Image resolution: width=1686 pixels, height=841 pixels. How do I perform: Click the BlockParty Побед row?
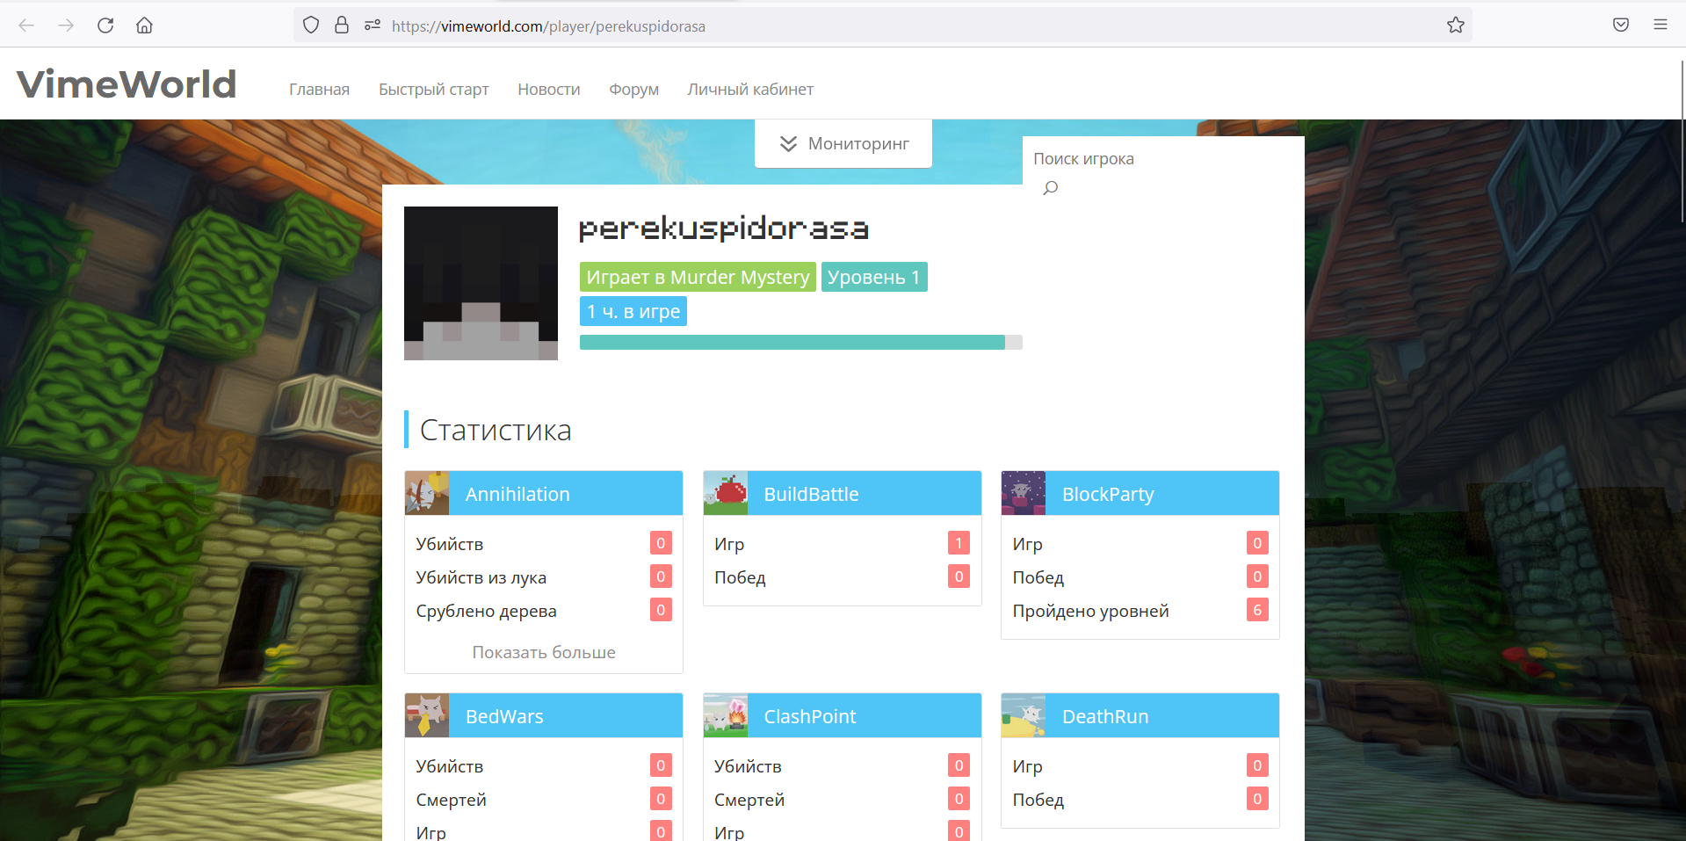point(1140,577)
